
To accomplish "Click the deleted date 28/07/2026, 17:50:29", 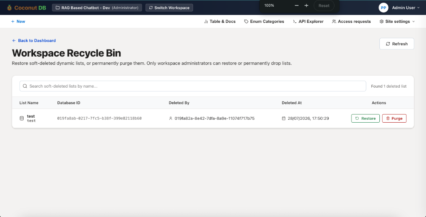I will 308,118.
